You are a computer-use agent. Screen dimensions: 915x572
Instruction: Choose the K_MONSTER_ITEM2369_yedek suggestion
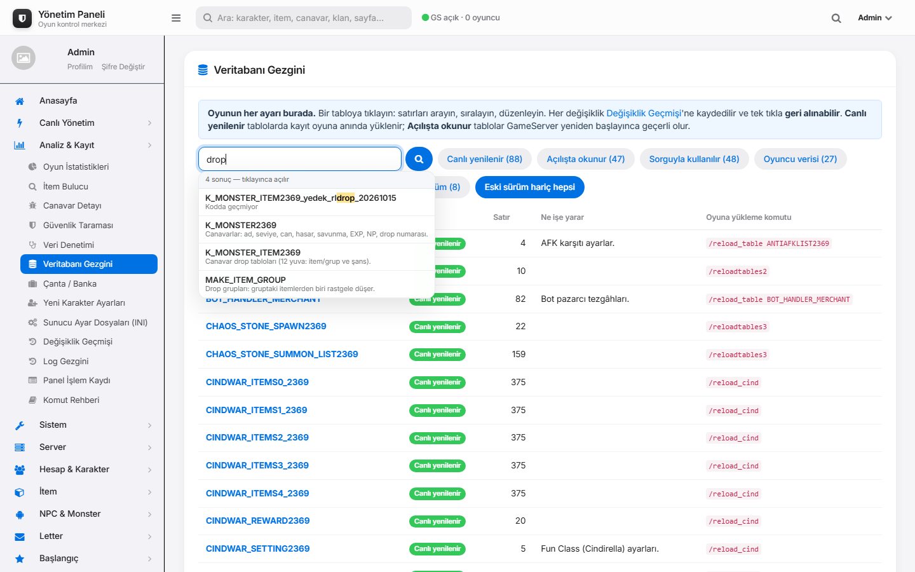coord(316,202)
